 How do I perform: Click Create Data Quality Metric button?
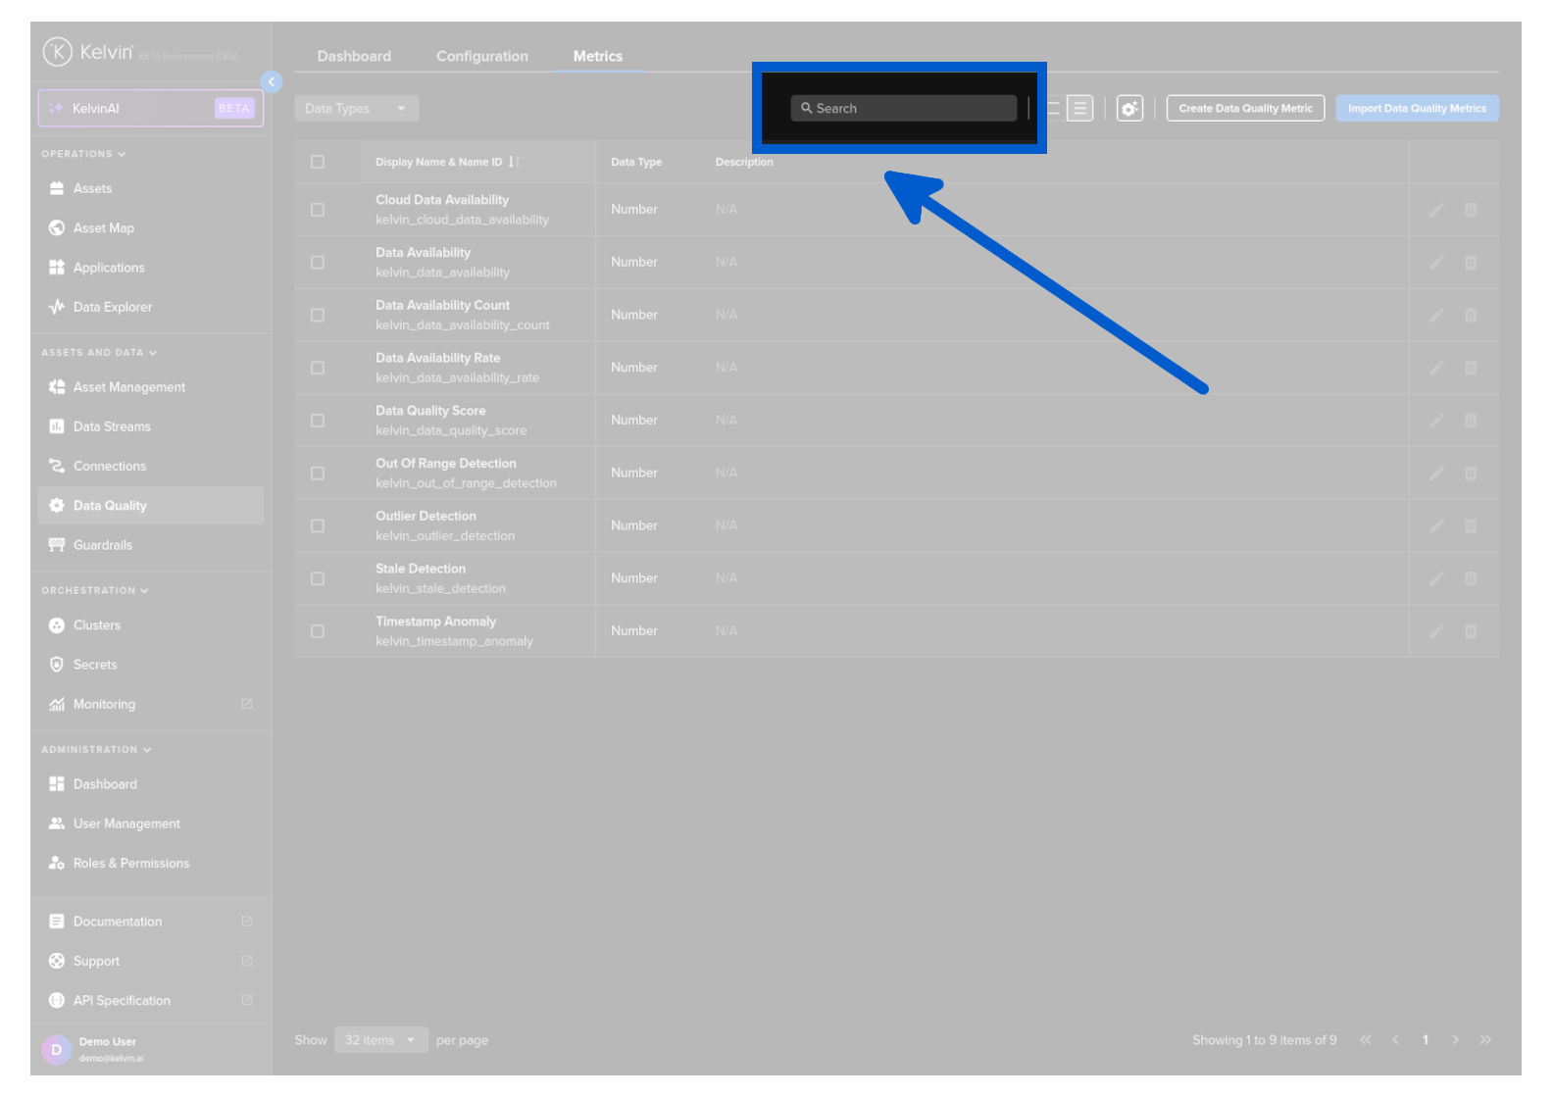[1244, 109]
